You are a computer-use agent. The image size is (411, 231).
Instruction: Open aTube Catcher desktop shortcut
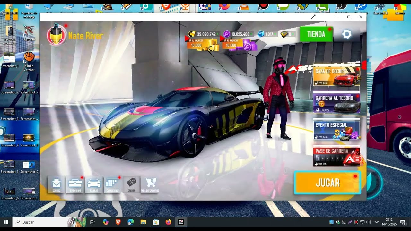pos(29,62)
